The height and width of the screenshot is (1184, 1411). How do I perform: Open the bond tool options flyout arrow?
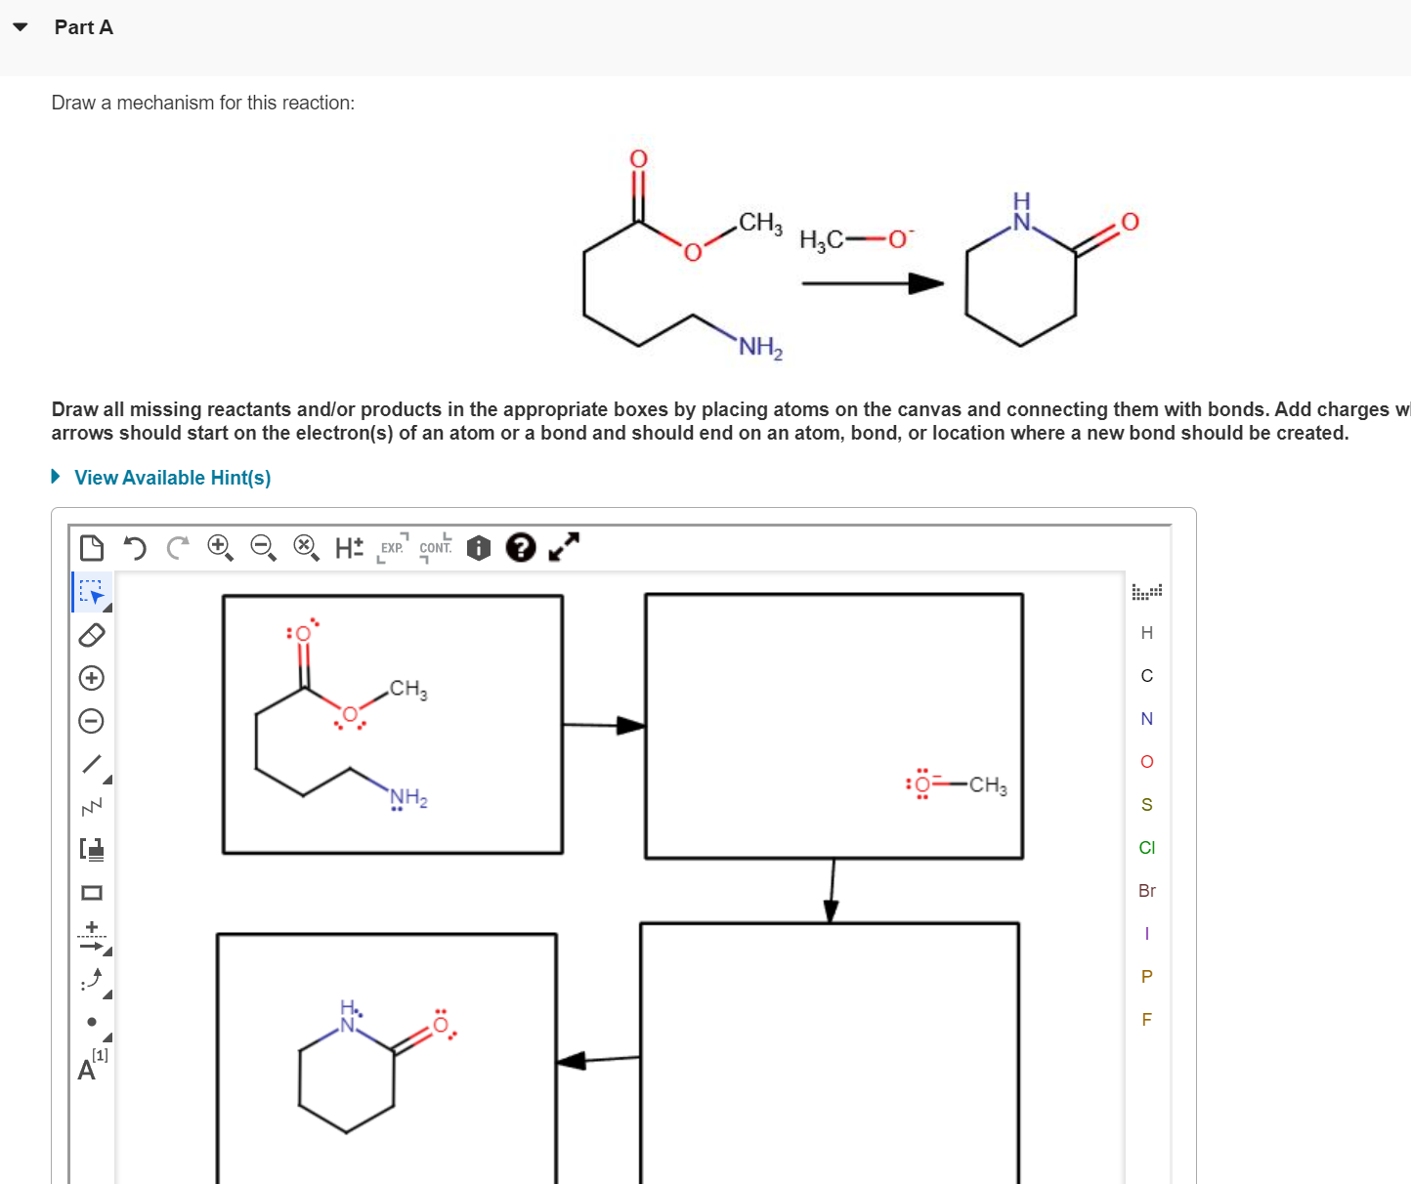point(107,779)
